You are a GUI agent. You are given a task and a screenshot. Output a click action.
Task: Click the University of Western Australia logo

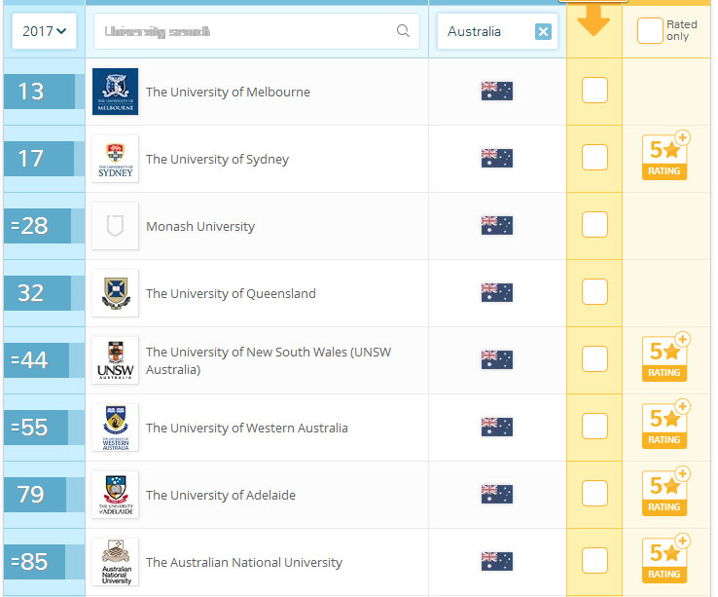pyautogui.click(x=115, y=428)
